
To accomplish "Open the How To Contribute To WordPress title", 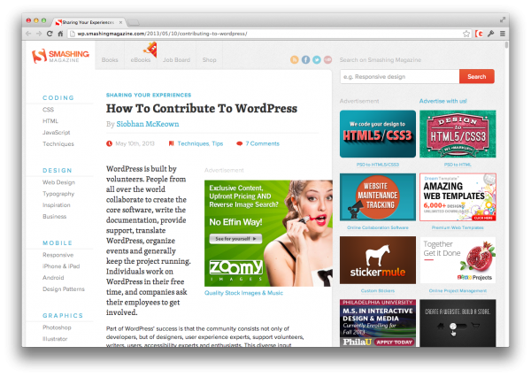I will click(x=202, y=108).
